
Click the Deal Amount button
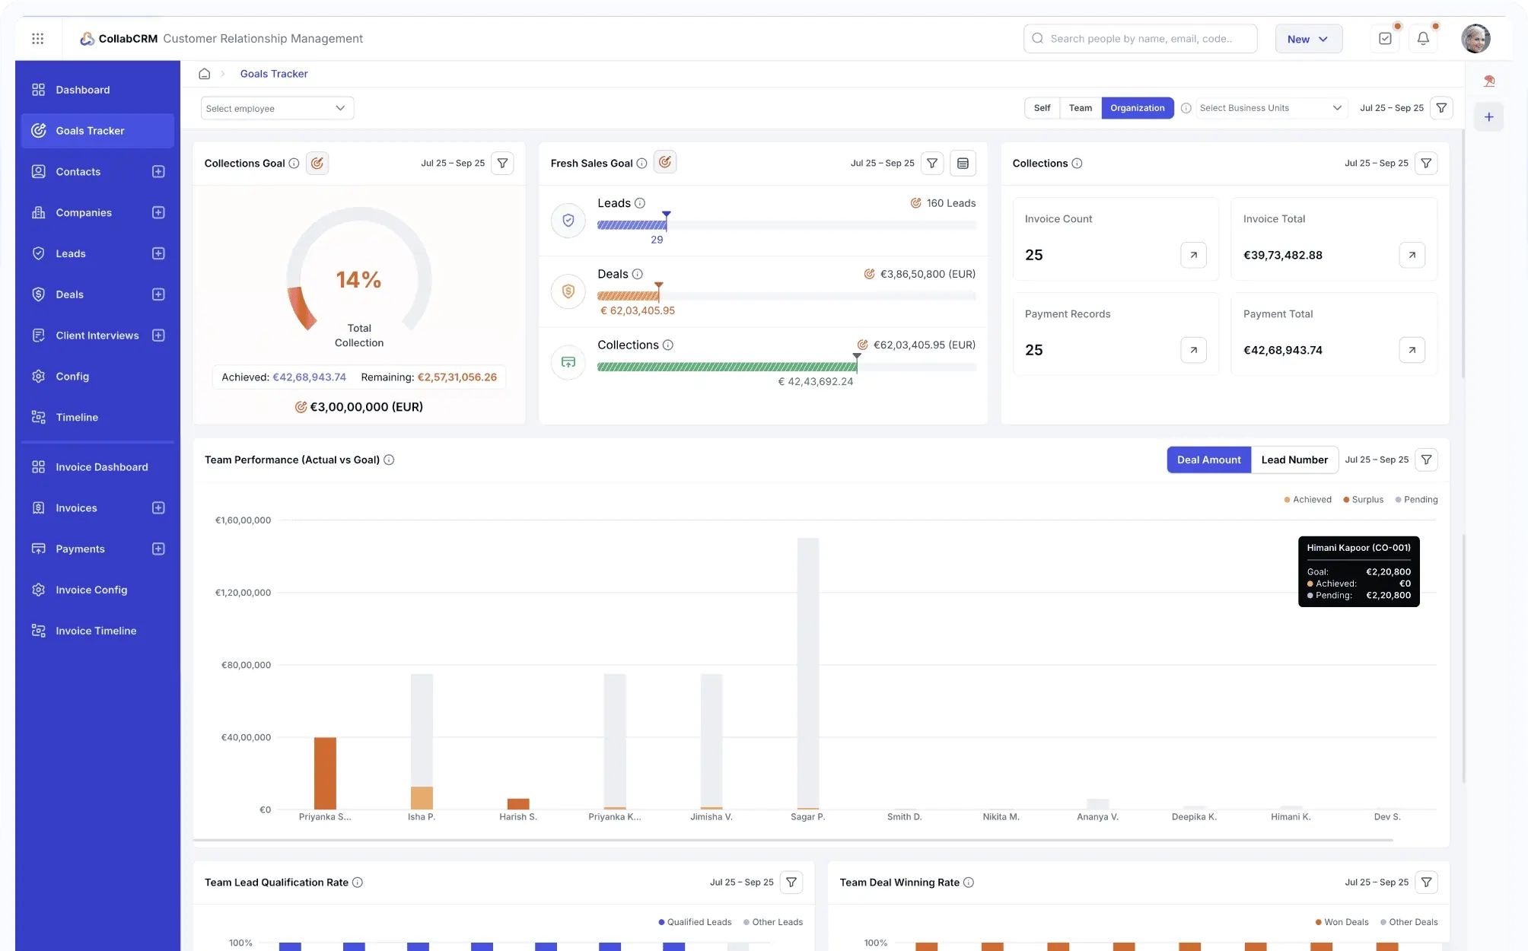click(1208, 460)
